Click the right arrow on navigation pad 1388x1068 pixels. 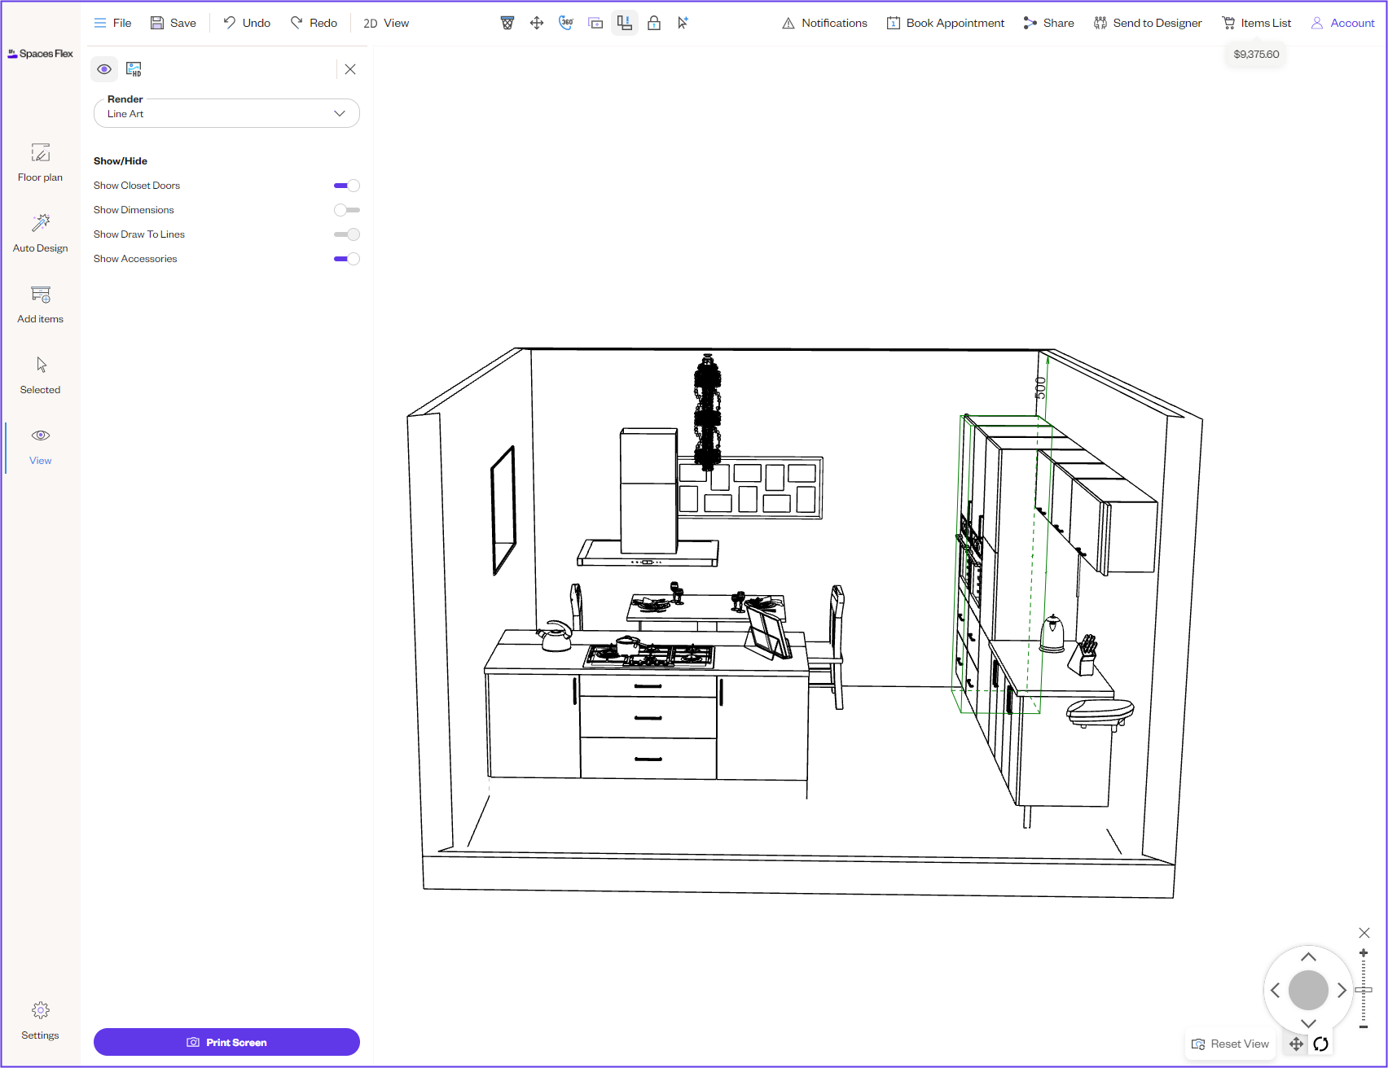point(1342,991)
